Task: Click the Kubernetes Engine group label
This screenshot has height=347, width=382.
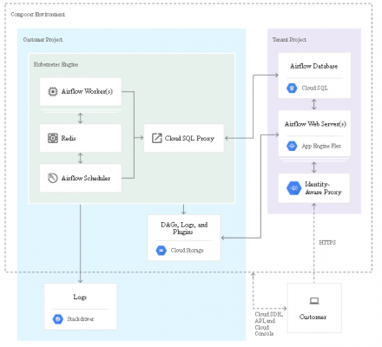Action: point(56,64)
